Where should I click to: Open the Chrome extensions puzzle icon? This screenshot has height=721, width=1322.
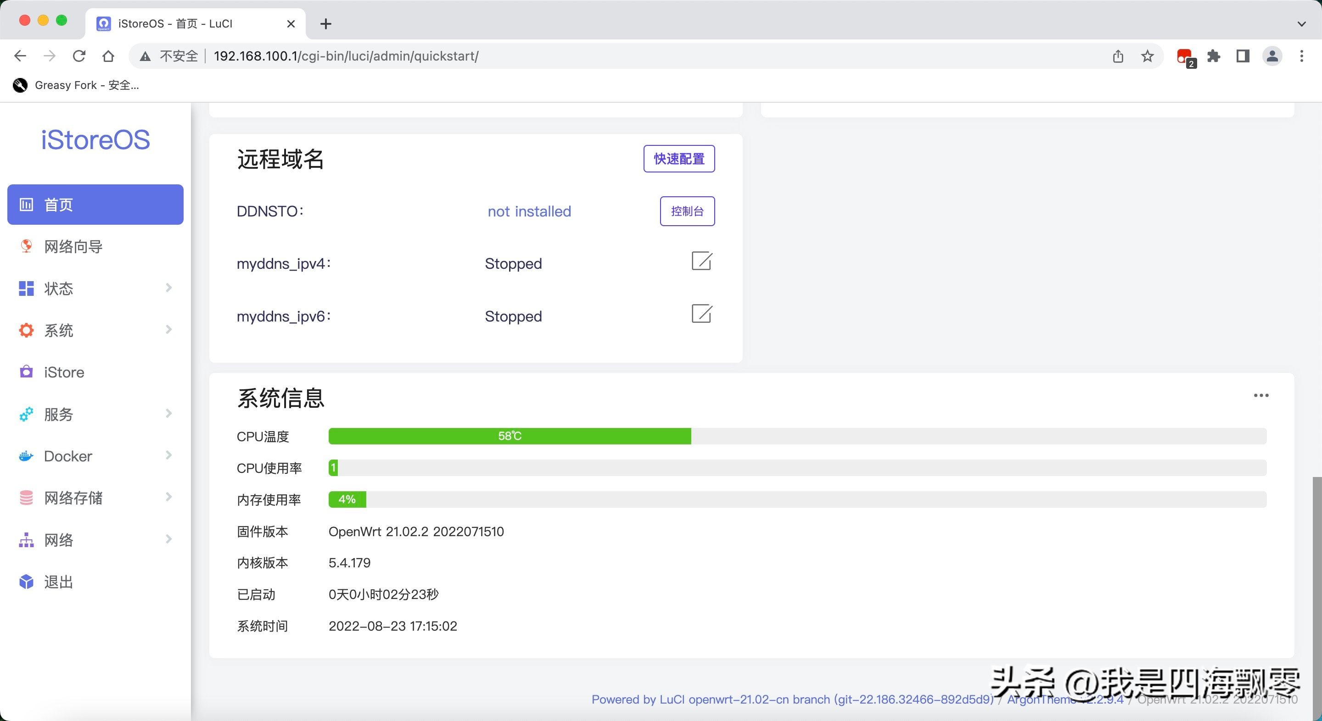tap(1214, 56)
